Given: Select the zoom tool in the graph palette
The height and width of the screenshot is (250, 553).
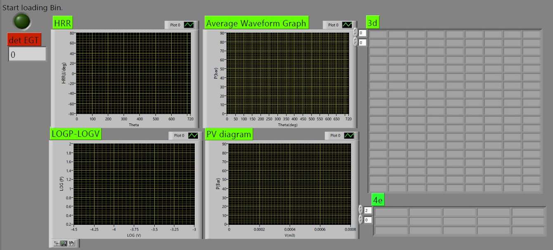Looking at the screenshot, I should (x=64, y=243).
